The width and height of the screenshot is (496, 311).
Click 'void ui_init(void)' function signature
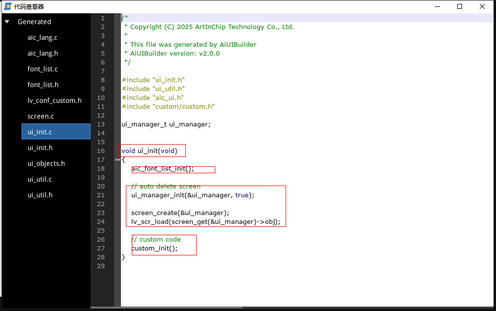[149, 151]
